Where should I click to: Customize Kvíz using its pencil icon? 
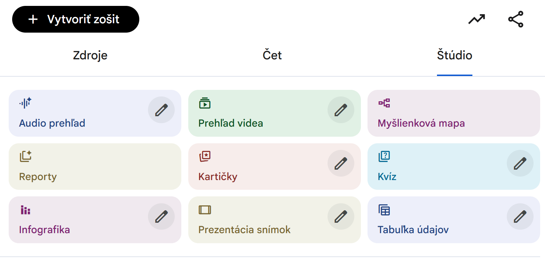click(x=520, y=163)
